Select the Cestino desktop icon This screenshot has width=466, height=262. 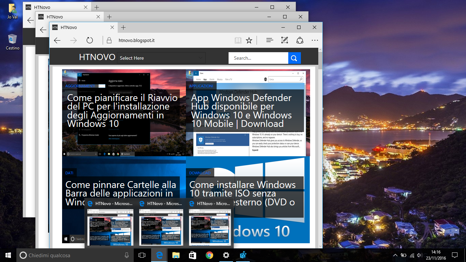13,42
